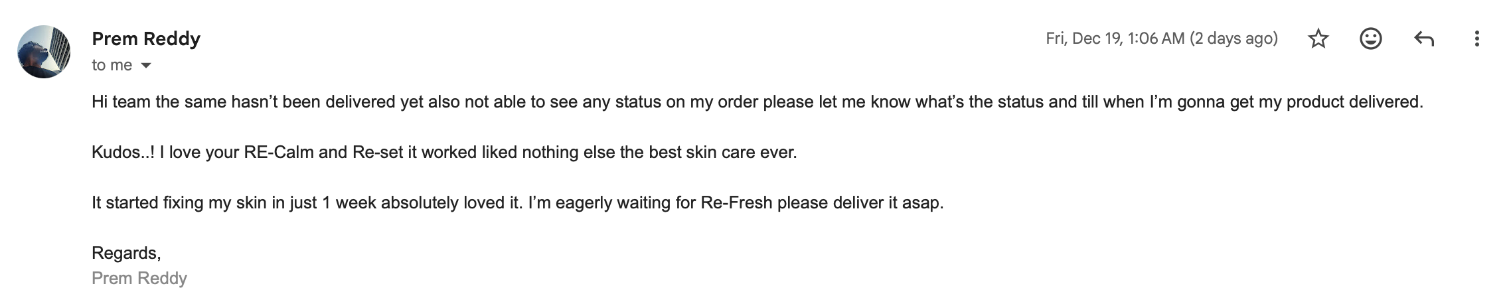1511x300 pixels.
Task: Click the product name "Re-Fresh" in body
Action: pyautogui.click(x=736, y=202)
